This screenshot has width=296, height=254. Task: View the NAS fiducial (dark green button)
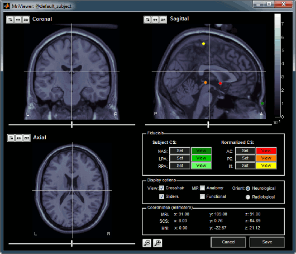click(201, 150)
